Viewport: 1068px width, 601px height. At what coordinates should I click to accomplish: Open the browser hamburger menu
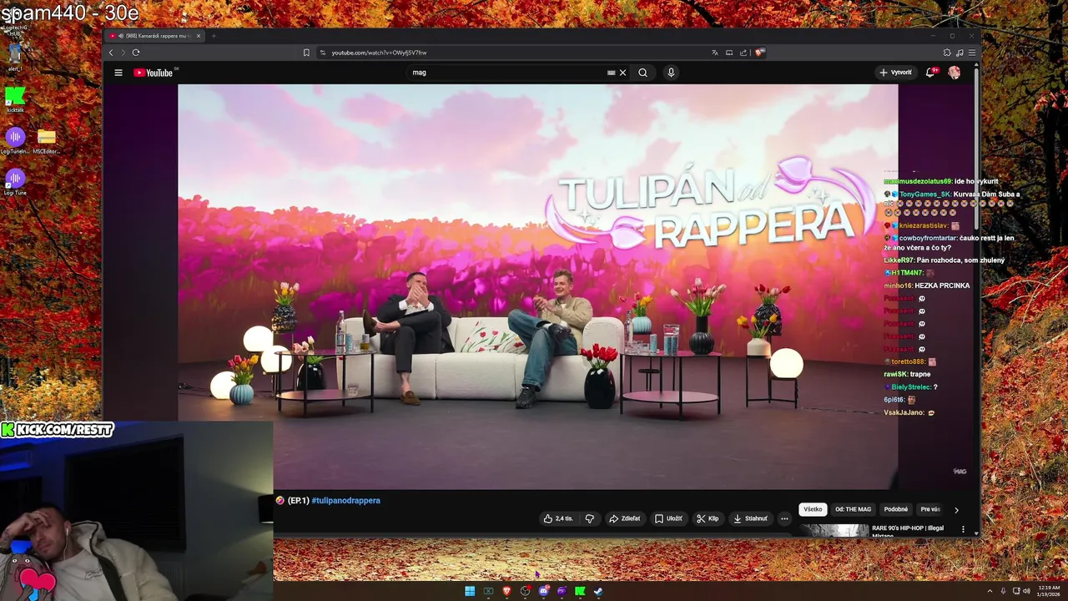click(972, 53)
